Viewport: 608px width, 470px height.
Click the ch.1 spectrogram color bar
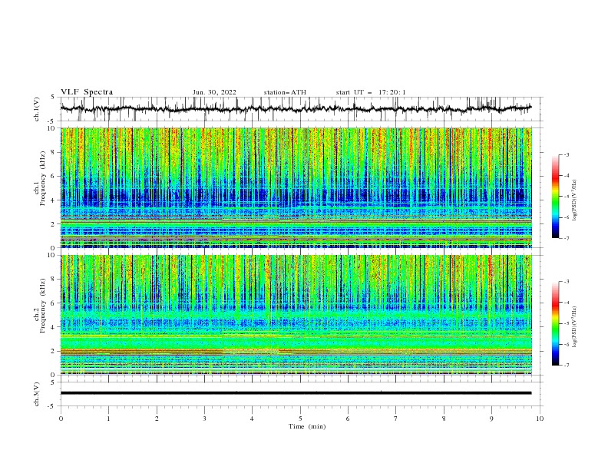coord(555,197)
